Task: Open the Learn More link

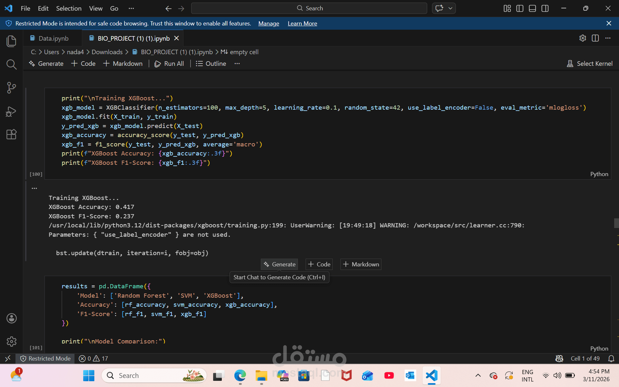Action: point(302,24)
